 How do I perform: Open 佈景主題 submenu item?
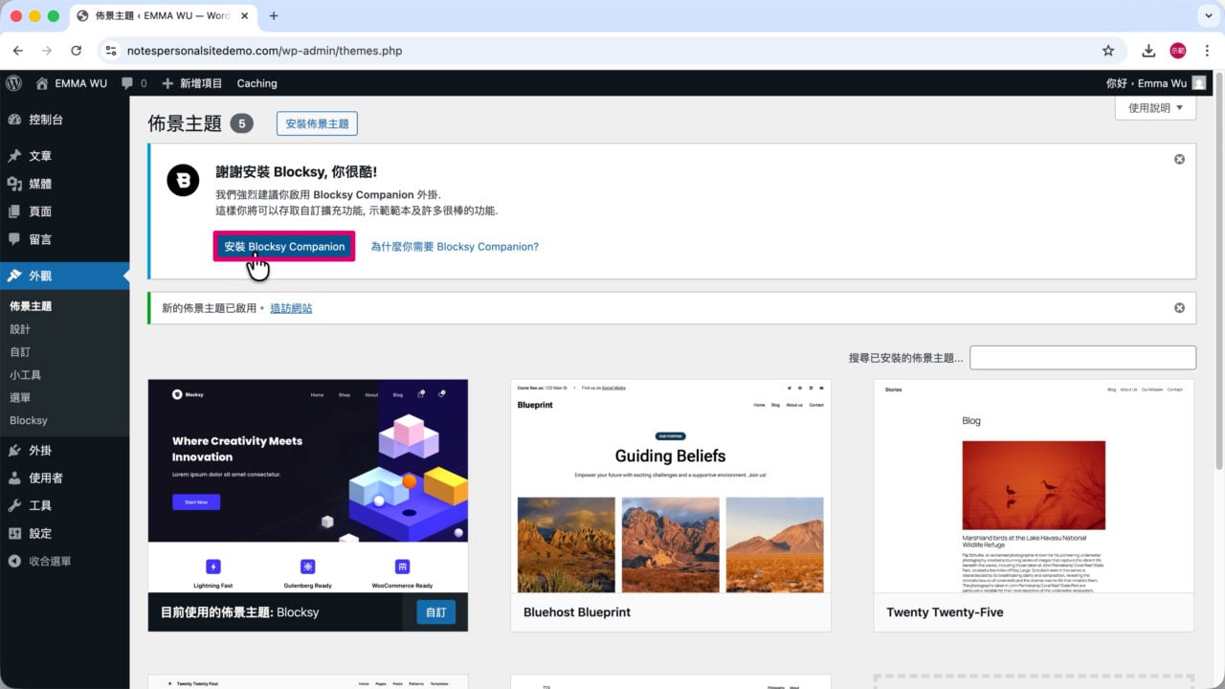click(x=31, y=306)
